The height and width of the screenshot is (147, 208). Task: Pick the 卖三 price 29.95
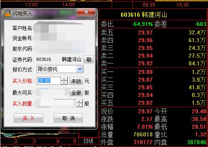pos(145,48)
